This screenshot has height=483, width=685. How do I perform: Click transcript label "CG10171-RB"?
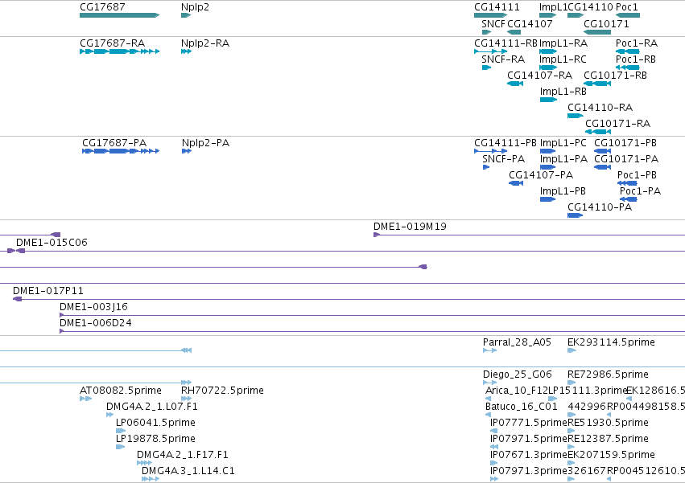coord(616,76)
